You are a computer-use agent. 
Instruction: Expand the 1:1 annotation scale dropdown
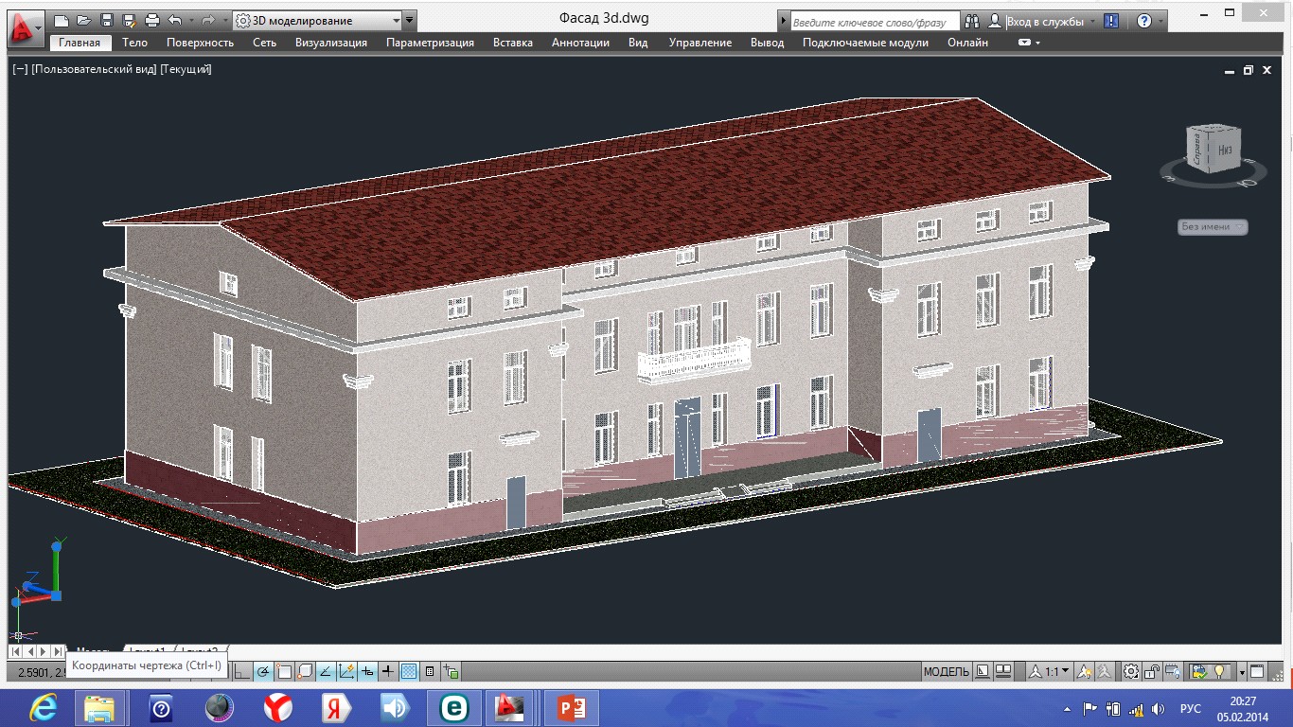click(x=1050, y=672)
